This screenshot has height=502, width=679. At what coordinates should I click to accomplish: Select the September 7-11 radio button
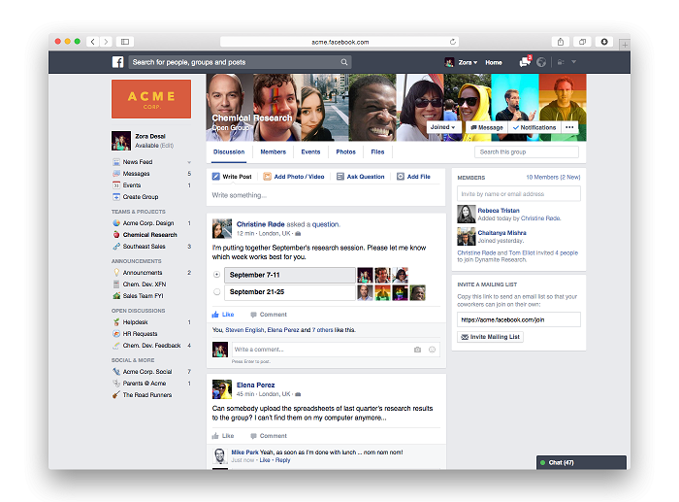click(x=216, y=275)
